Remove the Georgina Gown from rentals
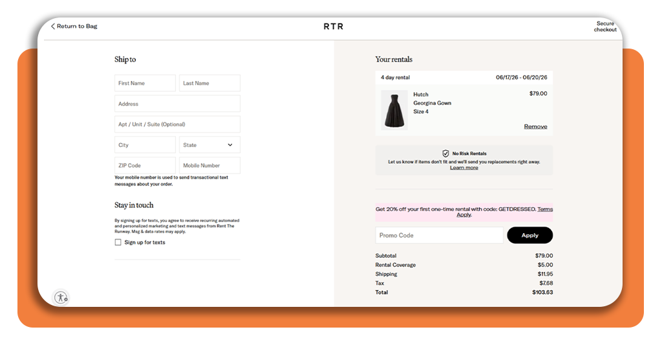This screenshot has width=662, height=347. (535, 127)
